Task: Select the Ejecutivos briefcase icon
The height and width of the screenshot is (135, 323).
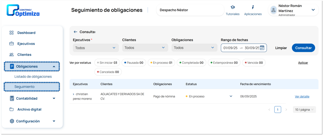Action: 11,44
